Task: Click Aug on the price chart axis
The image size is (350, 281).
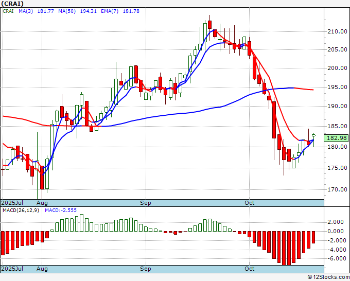Action: pyautogui.click(x=42, y=203)
